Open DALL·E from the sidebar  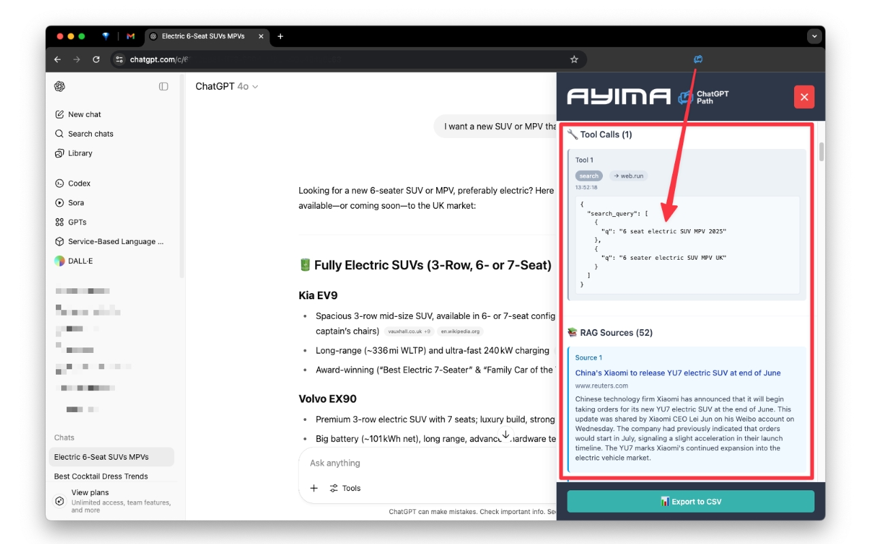(x=73, y=261)
